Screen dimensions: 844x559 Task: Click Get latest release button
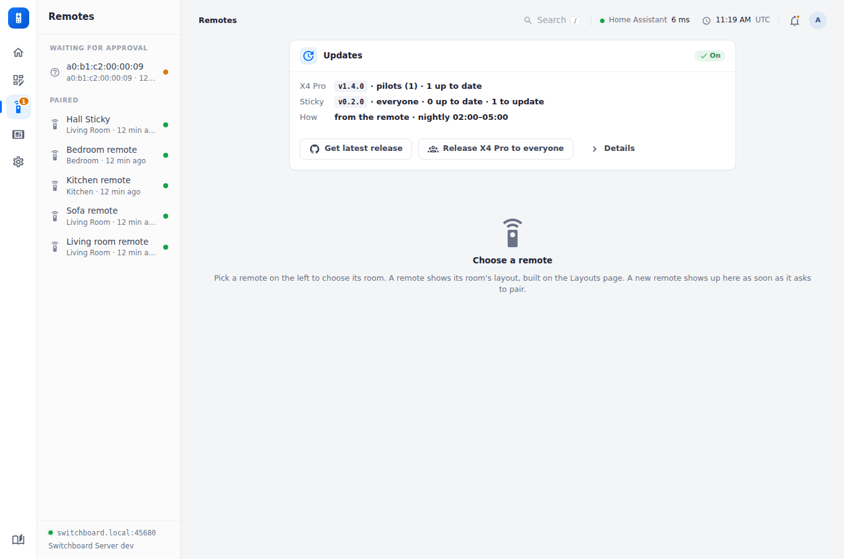[356, 149]
